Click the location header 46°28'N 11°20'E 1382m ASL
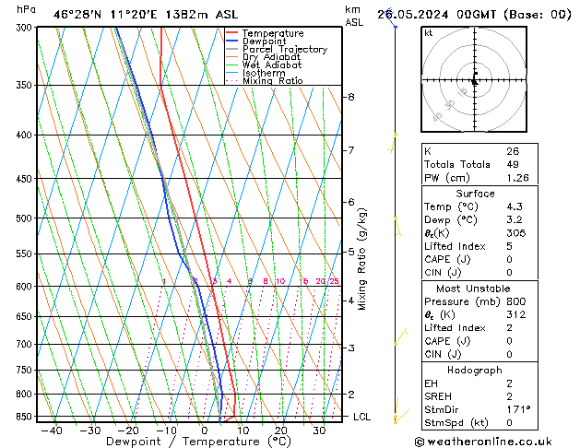580x448 pixels. point(146,15)
